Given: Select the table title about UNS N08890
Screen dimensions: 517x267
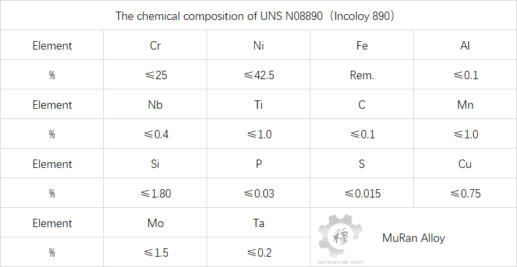Looking at the screenshot, I should (x=255, y=16).
